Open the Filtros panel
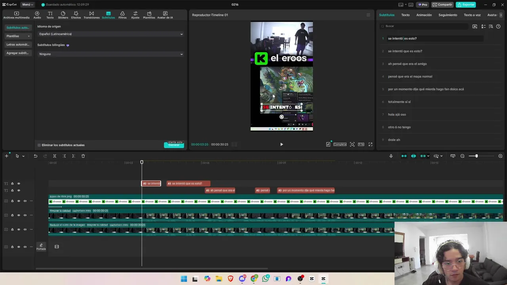The image size is (507, 285). pyautogui.click(x=122, y=15)
